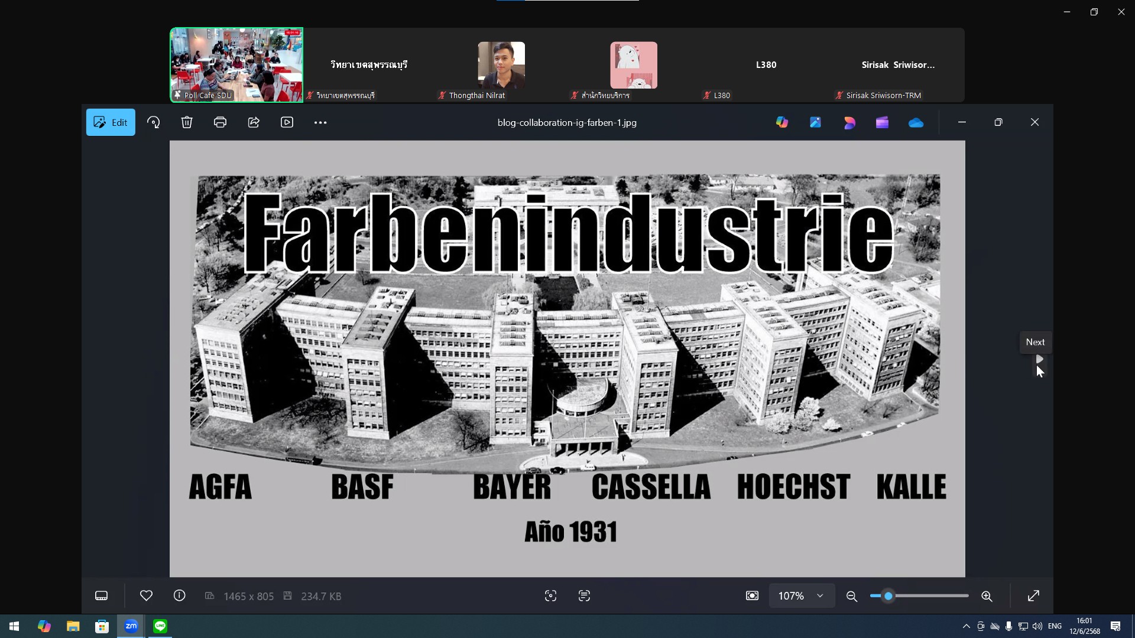Click the blog-collaboration-ig-farben-1.jpg file title

tap(567, 122)
